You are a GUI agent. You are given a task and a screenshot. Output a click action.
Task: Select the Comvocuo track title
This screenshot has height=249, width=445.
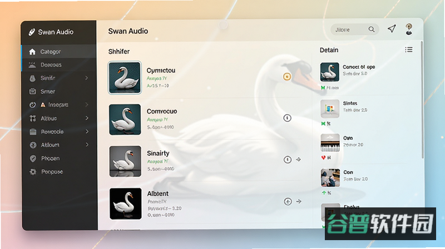click(x=162, y=111)
